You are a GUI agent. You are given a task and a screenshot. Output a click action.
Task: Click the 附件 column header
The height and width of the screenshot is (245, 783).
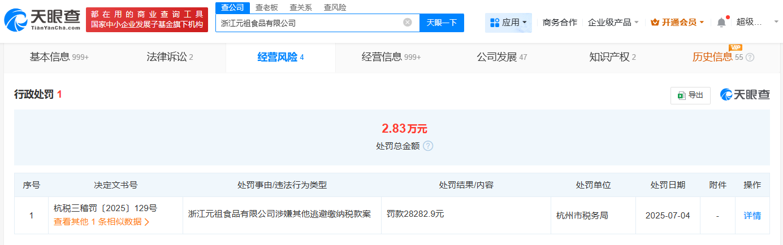pos(717,185)
